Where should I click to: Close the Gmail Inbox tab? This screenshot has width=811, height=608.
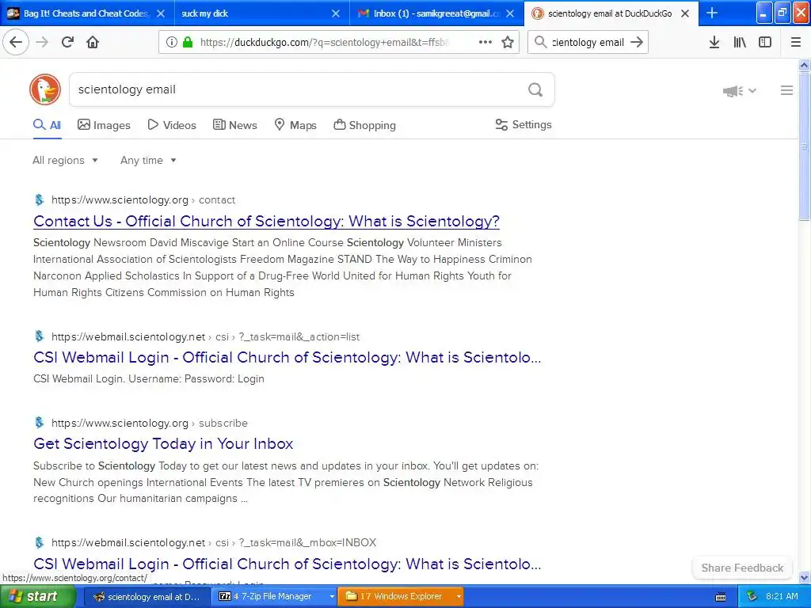click(510, 13)
